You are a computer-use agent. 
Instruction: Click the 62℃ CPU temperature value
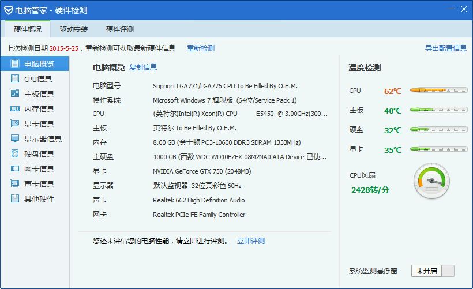tap(393, 91)
